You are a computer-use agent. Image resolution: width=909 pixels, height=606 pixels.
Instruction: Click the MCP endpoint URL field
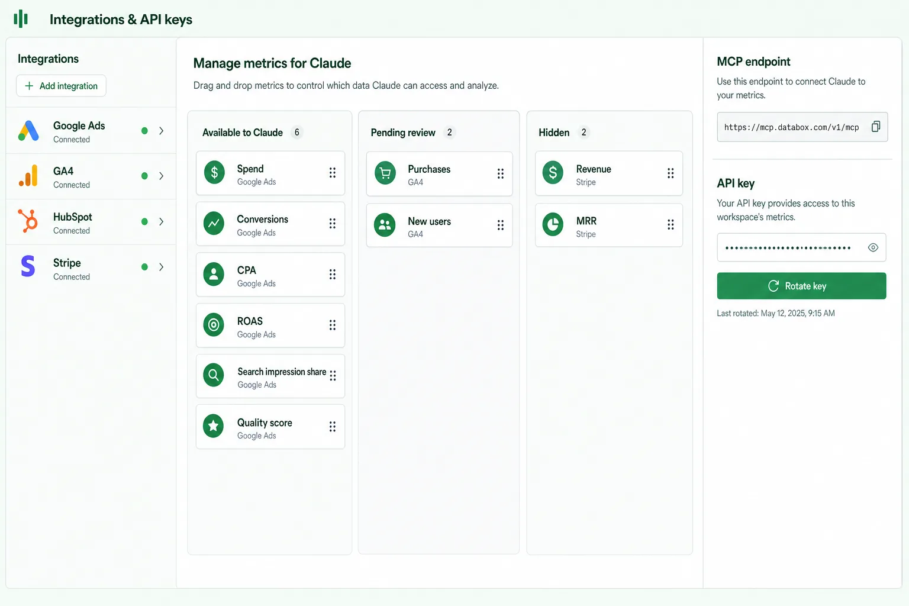coord(802,127)
